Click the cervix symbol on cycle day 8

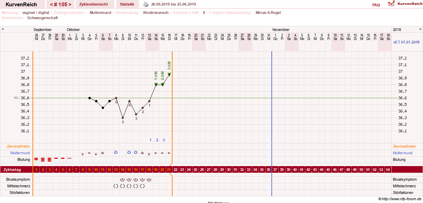(82, 154)
